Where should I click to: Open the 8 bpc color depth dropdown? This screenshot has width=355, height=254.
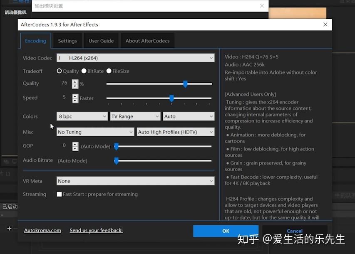(82, 116)
